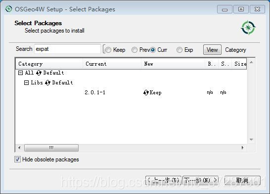Image resolution: width=270 pixels, height=194 pixels.
Task: Click the View button
Action: [x=212, y=50]
